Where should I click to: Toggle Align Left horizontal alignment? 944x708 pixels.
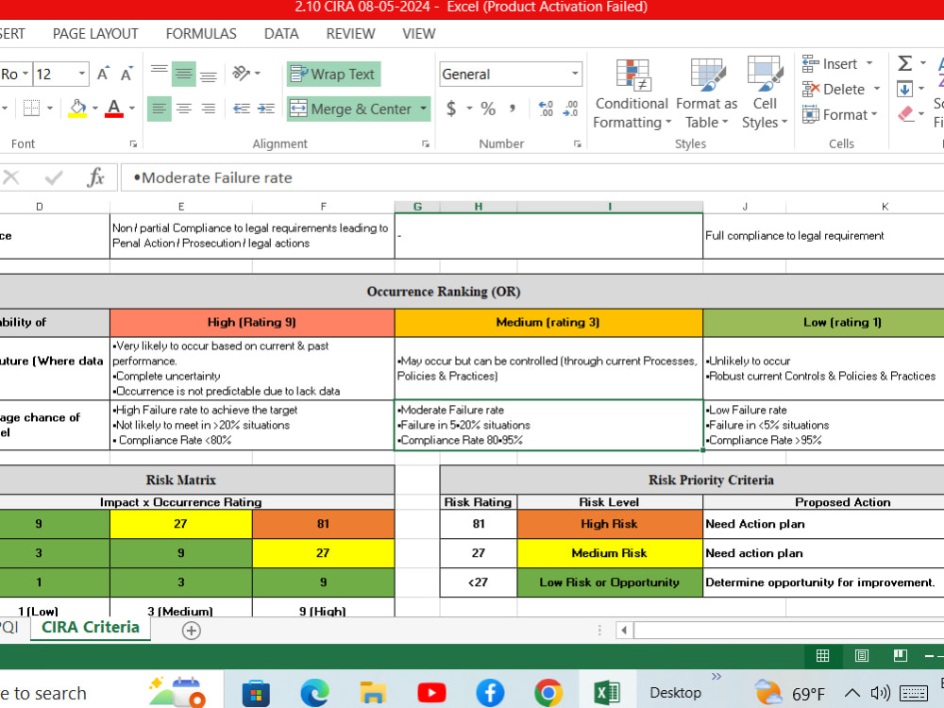point(159,109)
